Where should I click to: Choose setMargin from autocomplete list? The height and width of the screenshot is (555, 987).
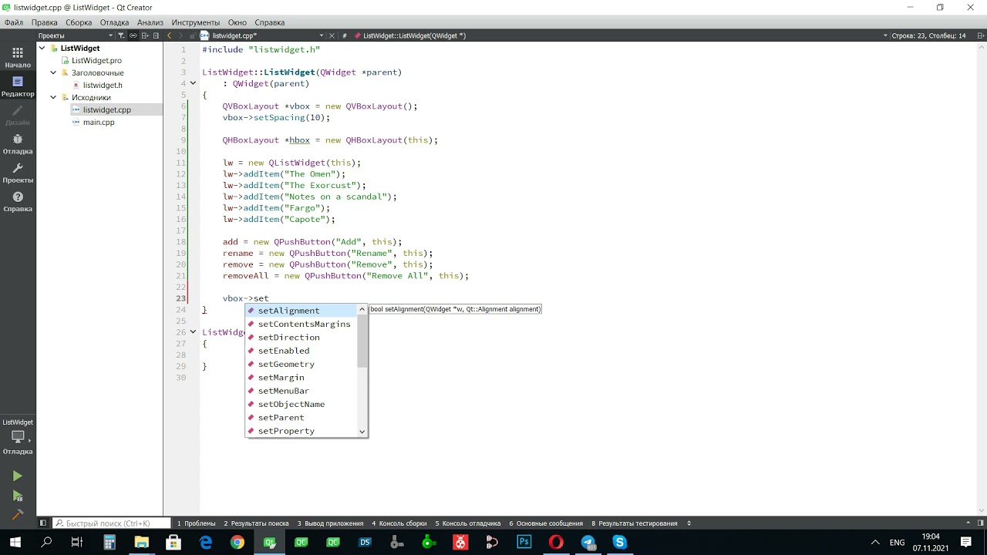pos(301,377)
